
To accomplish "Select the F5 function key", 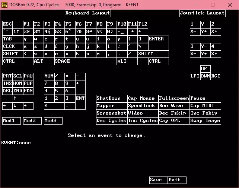I will tap(70, 24).
